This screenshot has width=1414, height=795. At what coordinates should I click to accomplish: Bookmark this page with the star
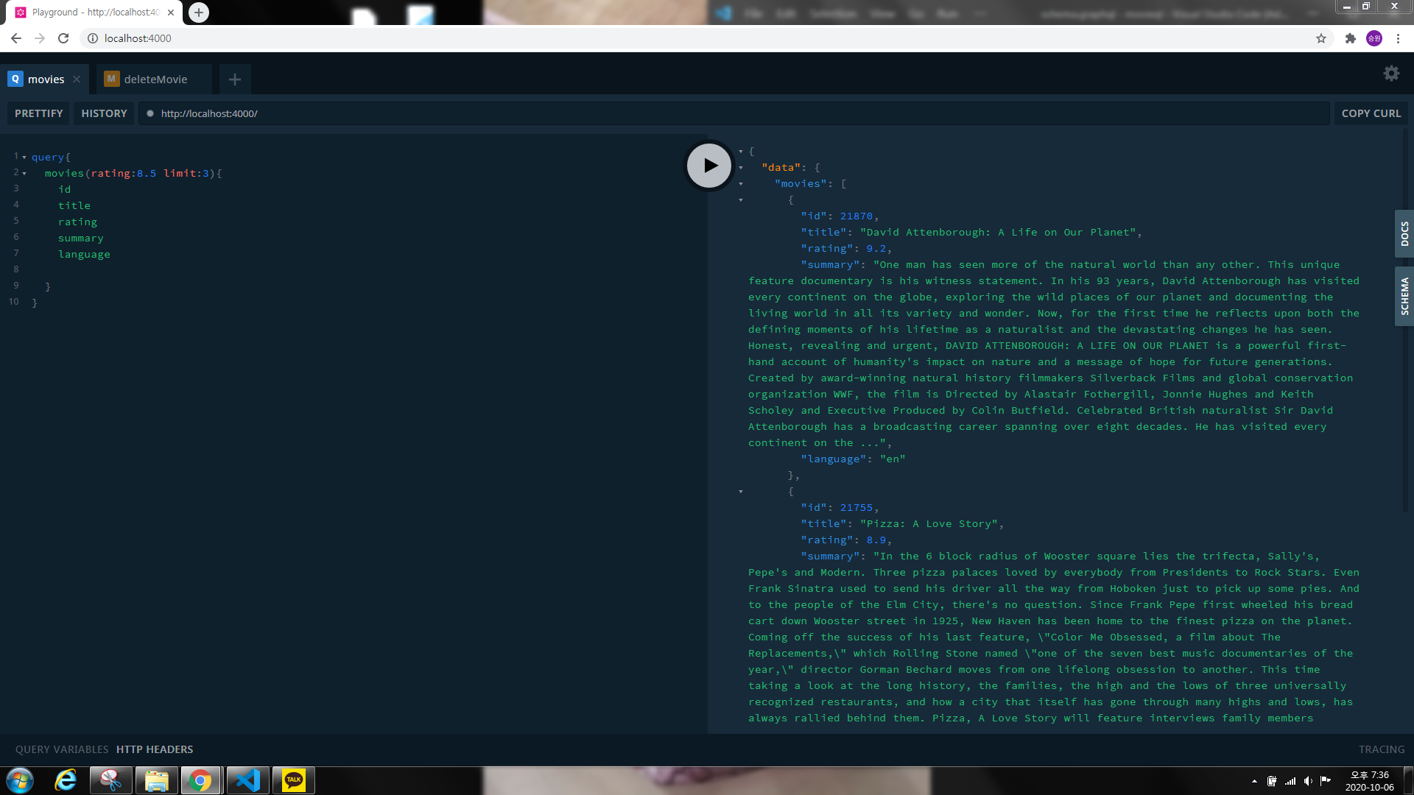(1321, 38)
